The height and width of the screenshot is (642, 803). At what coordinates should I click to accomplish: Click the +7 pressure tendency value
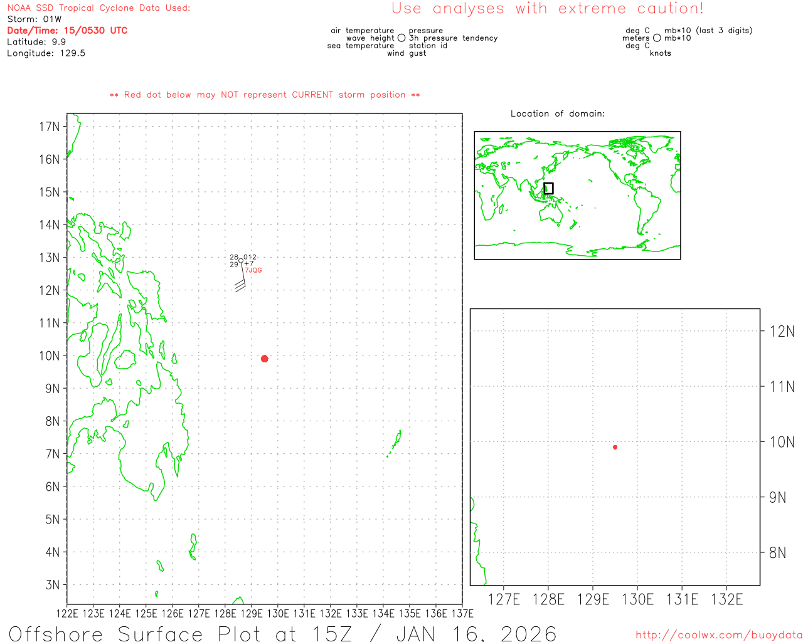click(249, 264)
